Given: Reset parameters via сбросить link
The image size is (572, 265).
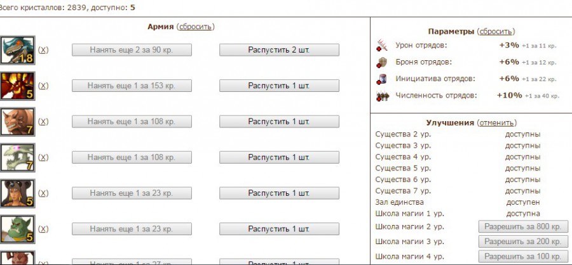Looking at the screenshot, I should 496,31.
